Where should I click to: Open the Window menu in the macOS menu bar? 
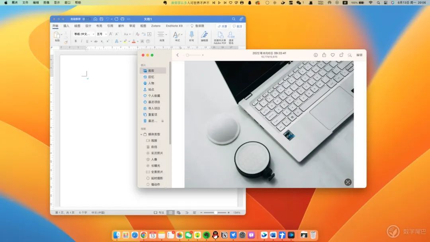[67, 2]
